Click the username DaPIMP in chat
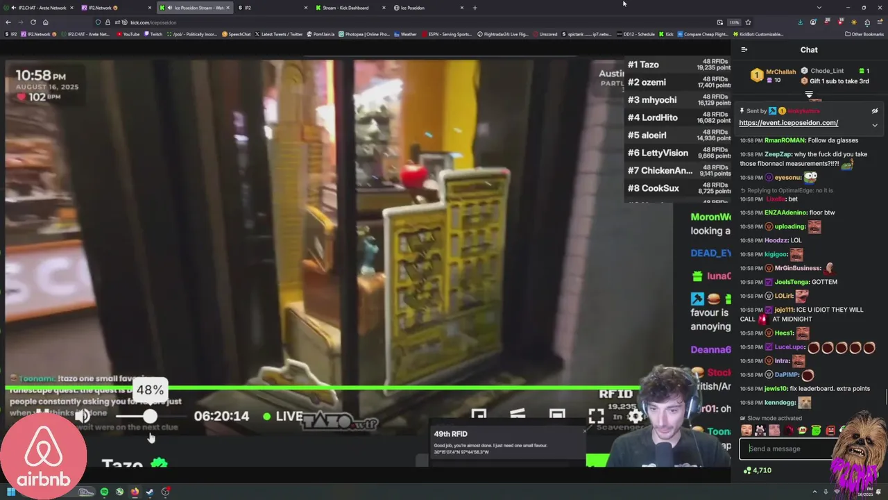The height and width of the screenshot is (500, 888). point(787,375)
